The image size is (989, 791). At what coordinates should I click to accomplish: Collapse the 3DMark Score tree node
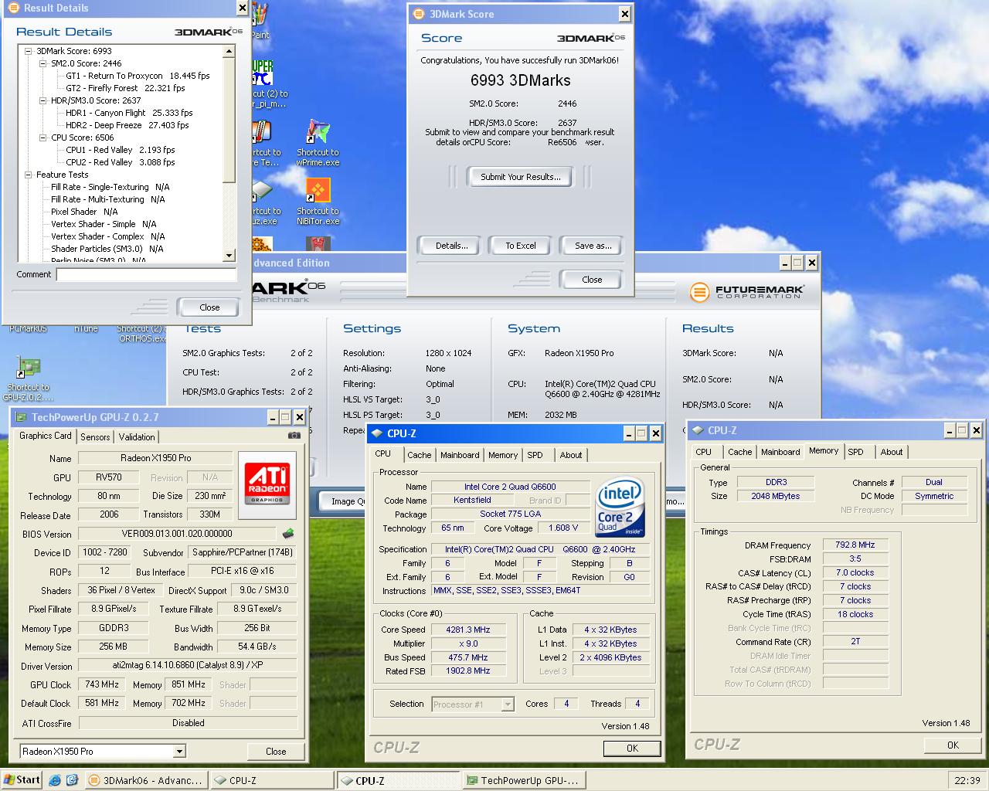point(29,51)
